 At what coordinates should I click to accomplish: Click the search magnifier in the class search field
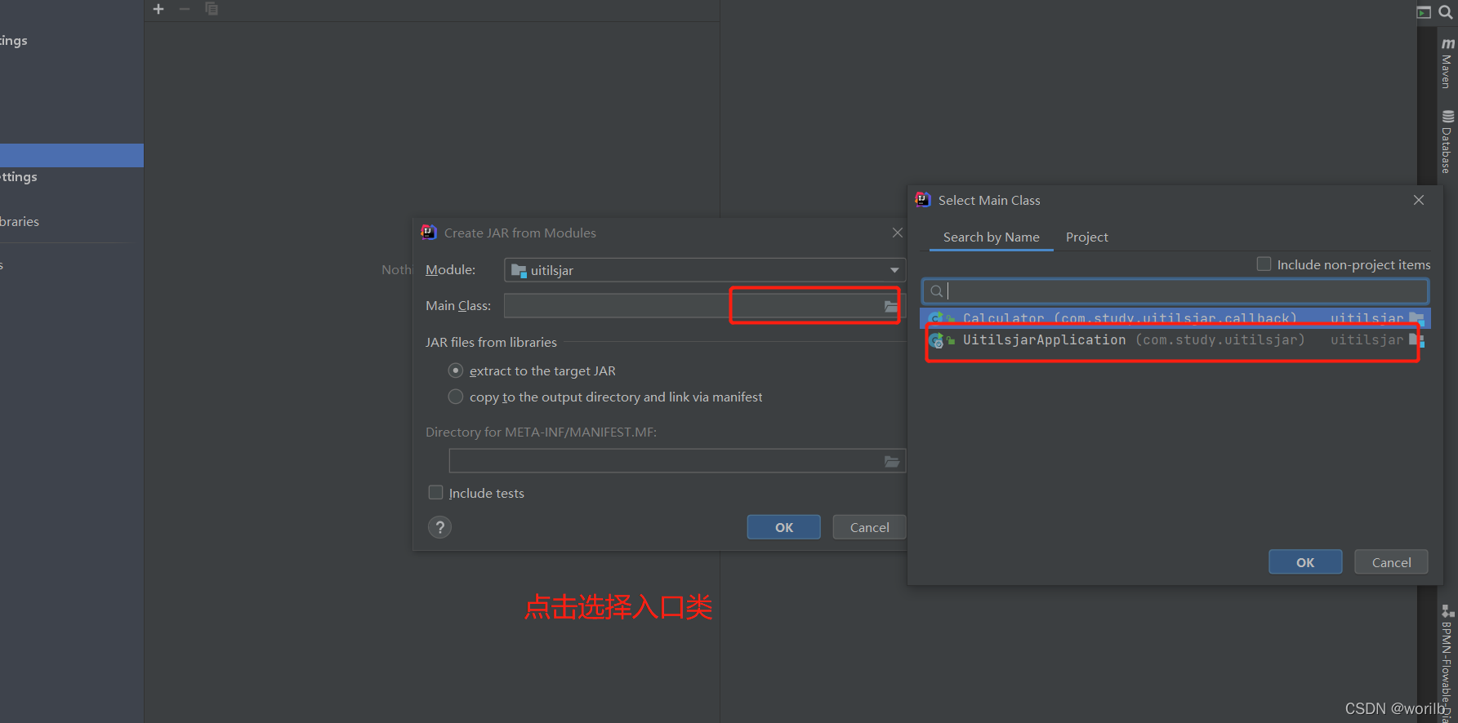click(x=937, y=291)
